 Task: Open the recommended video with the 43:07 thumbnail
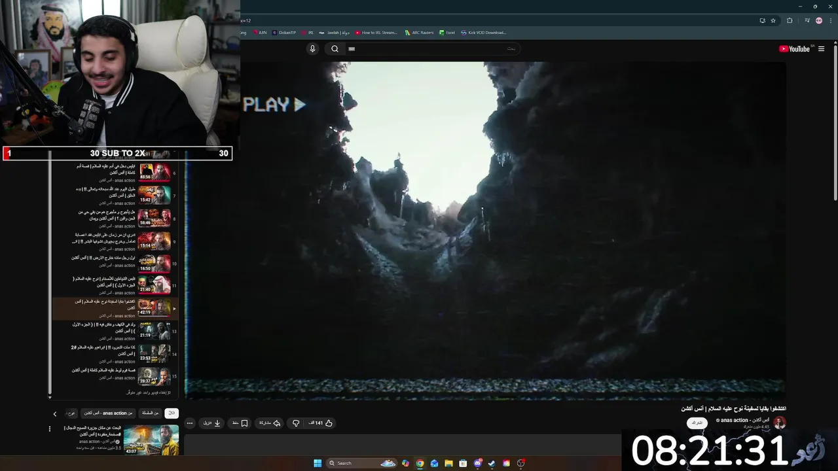point(151,440)
